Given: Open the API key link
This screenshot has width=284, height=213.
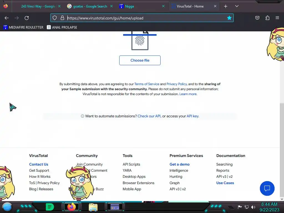Looking at the screenshot, I should pyautogui.click(x=192, y=116).
